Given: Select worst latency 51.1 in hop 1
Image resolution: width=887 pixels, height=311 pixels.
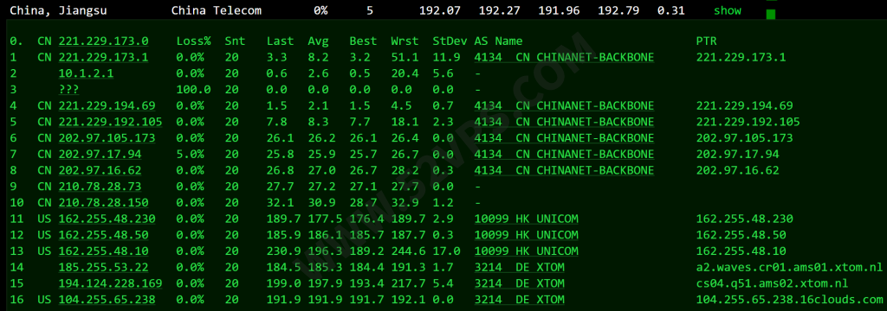Looking at the screenshot, I should pyautogui.click(x=405, y=57).
